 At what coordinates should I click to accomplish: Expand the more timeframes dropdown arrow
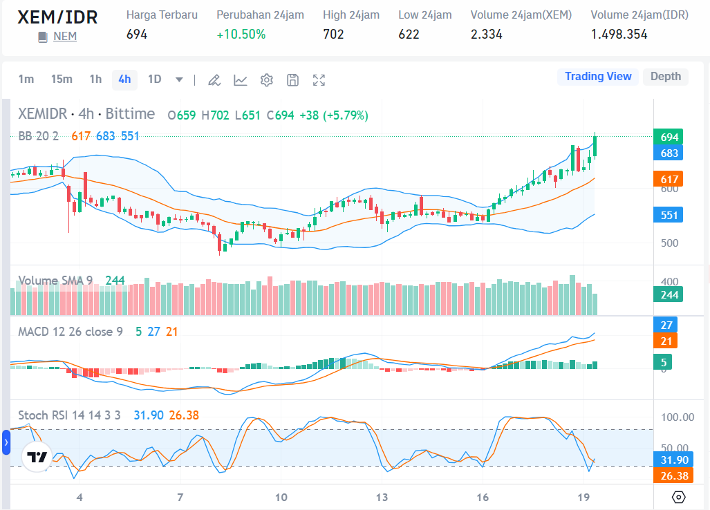tap(179, 79)
